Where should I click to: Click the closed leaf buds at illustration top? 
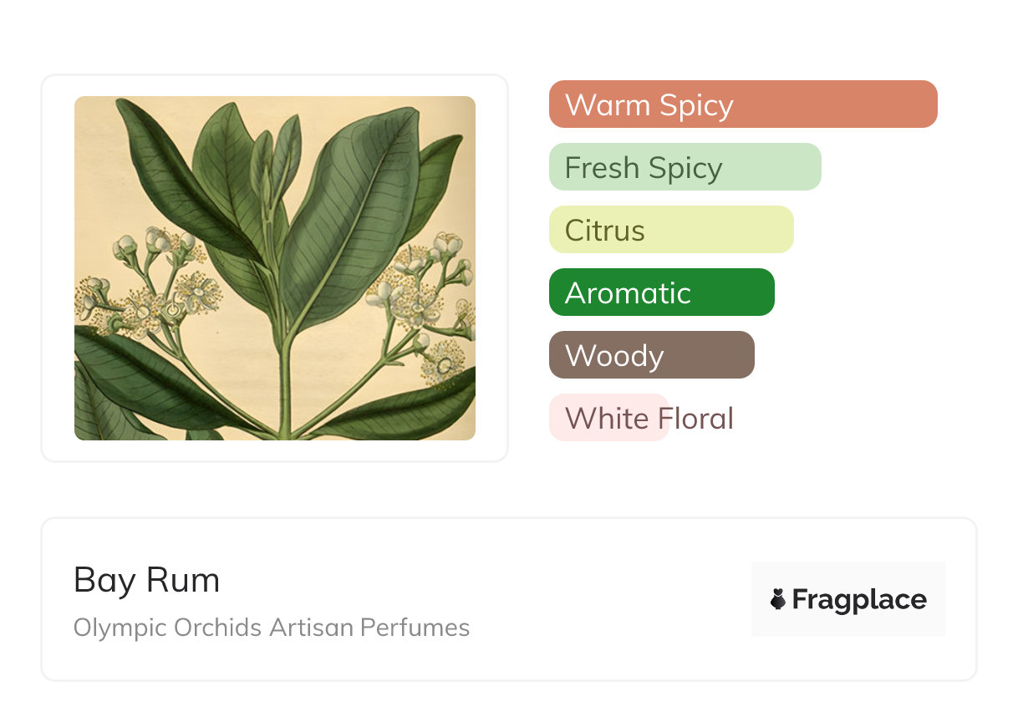point(276,150)
